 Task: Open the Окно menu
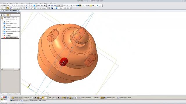(41, 3)
